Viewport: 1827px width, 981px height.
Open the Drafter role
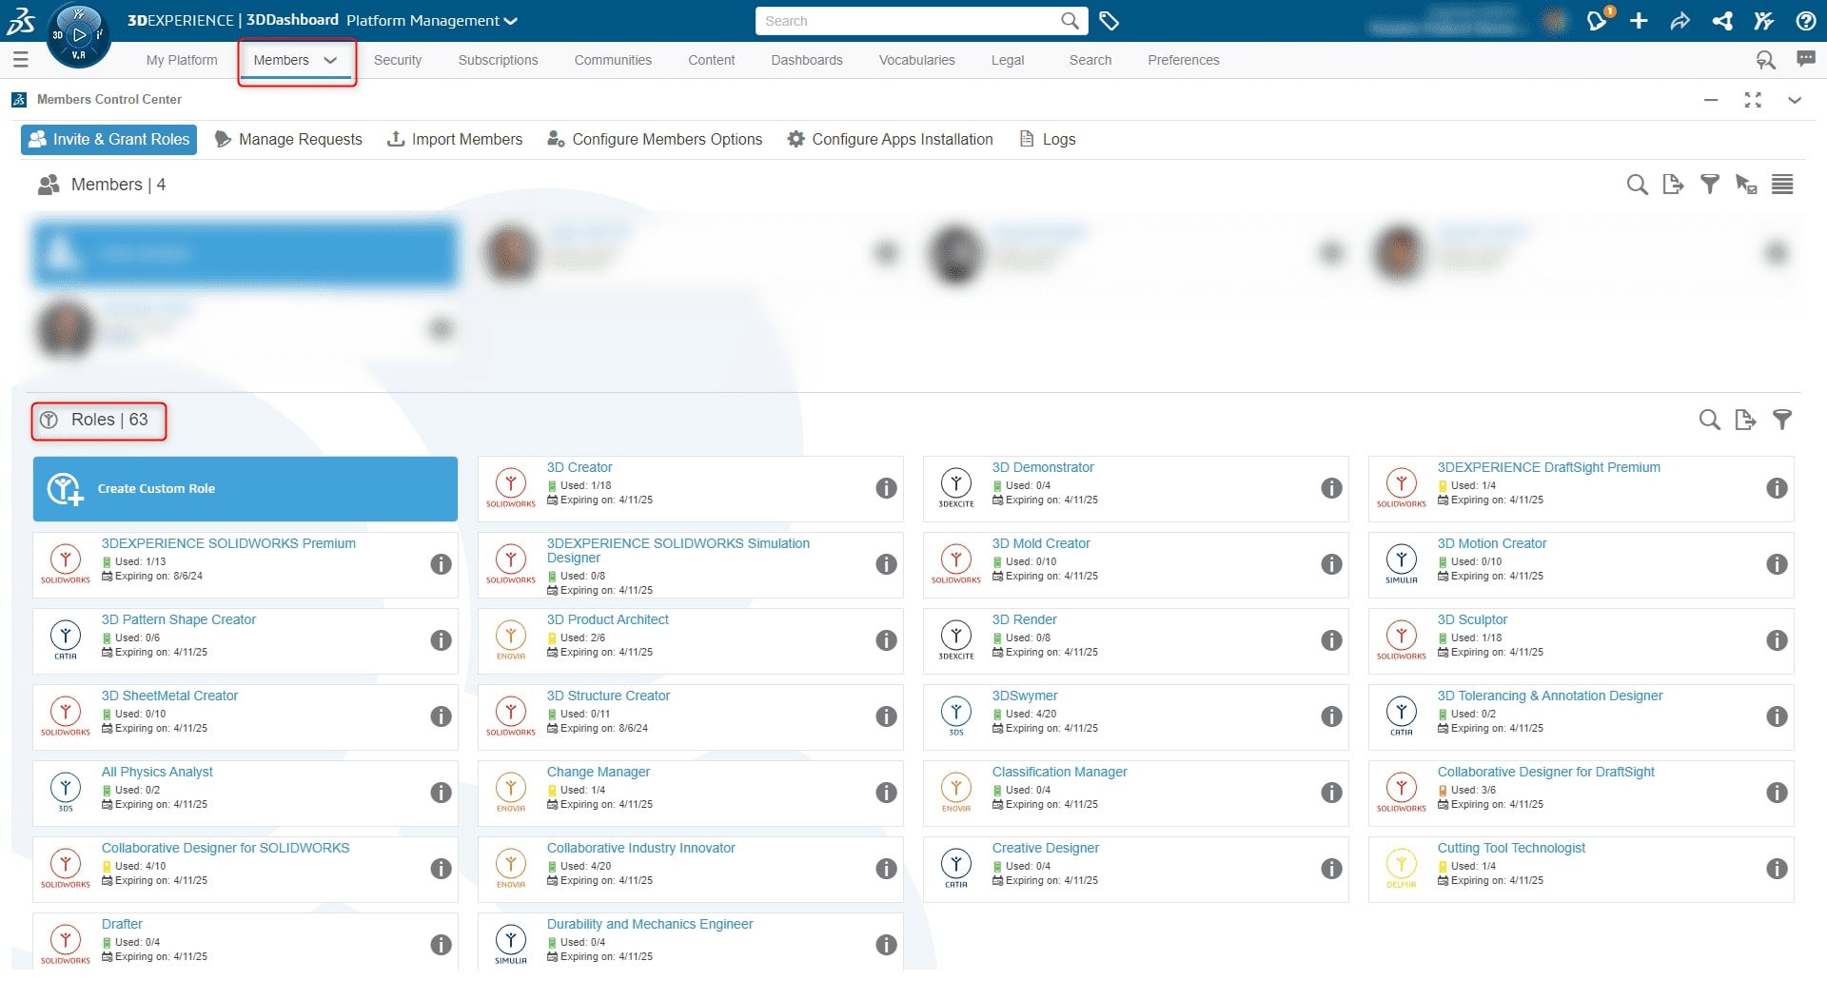point(122,924)
